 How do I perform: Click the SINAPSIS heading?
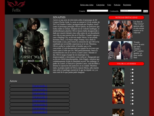(59, 17)
